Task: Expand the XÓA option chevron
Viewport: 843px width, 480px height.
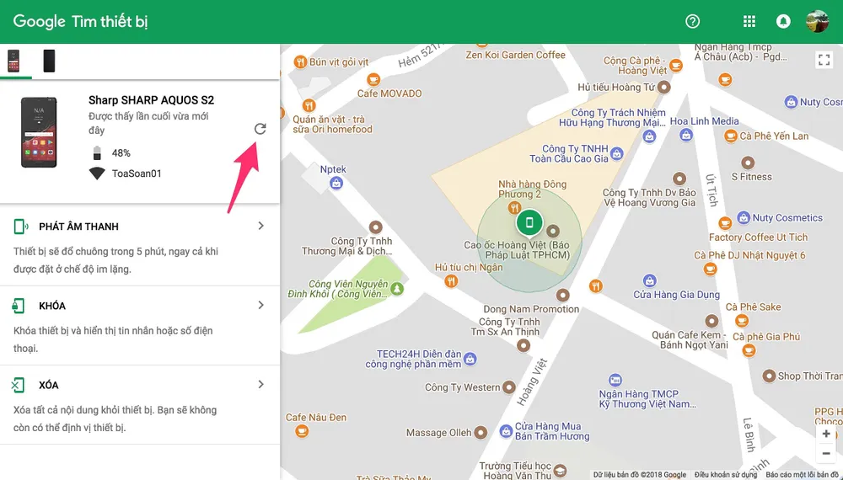Action: (260, 385)
